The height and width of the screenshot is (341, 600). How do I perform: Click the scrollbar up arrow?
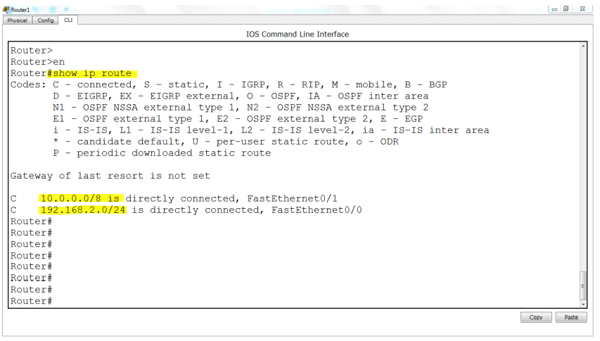pyautogui.click(x=583, y=46)
